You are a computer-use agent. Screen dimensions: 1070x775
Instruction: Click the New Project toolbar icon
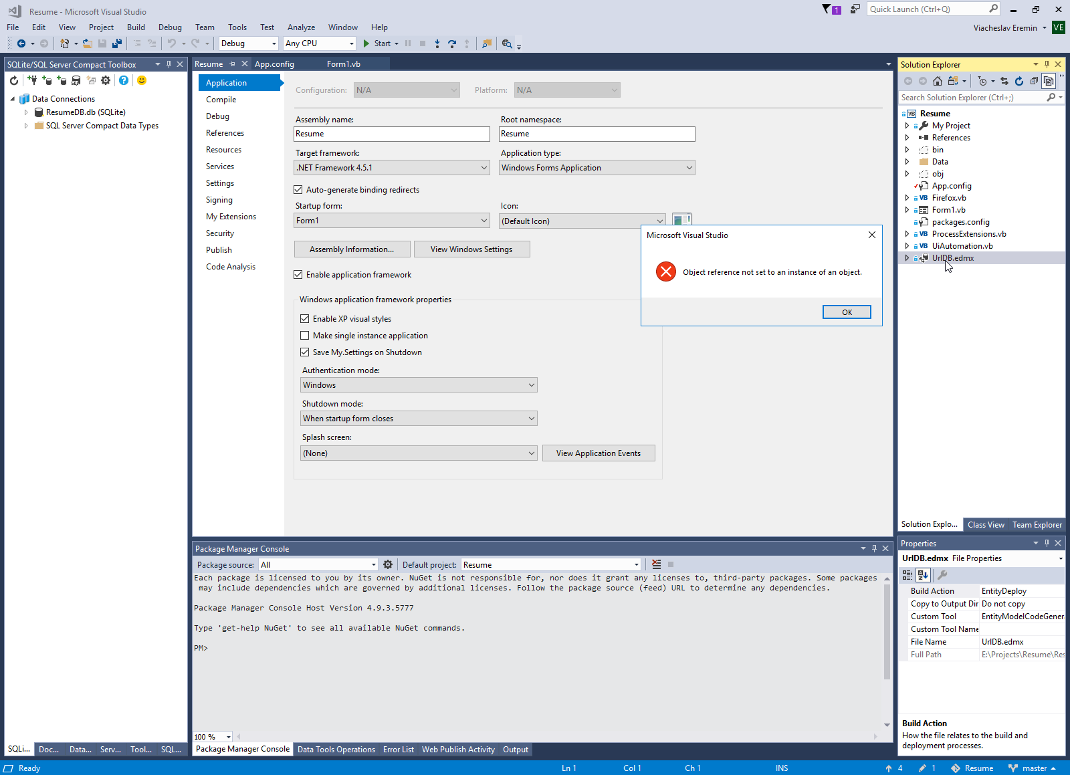pyautogui.click(x=64, y=43)
